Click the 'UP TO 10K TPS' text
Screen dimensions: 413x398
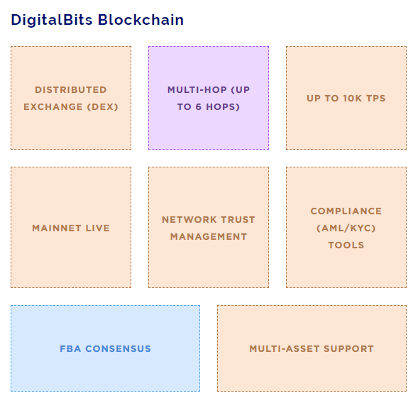tap(346, 98)
